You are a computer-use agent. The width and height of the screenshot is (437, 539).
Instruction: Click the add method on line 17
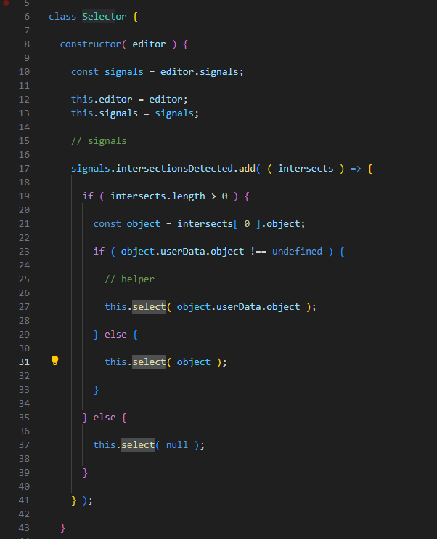pos(247,169)
